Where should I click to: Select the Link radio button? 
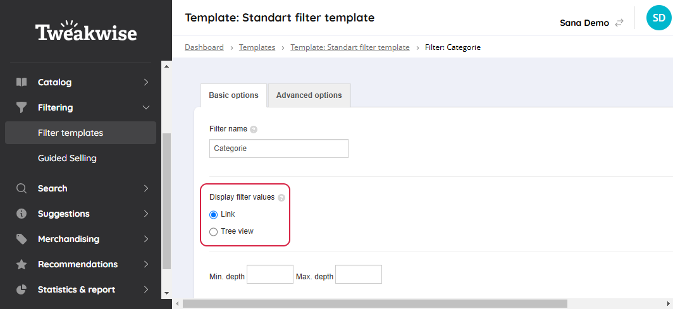click(x=213, y=215)
